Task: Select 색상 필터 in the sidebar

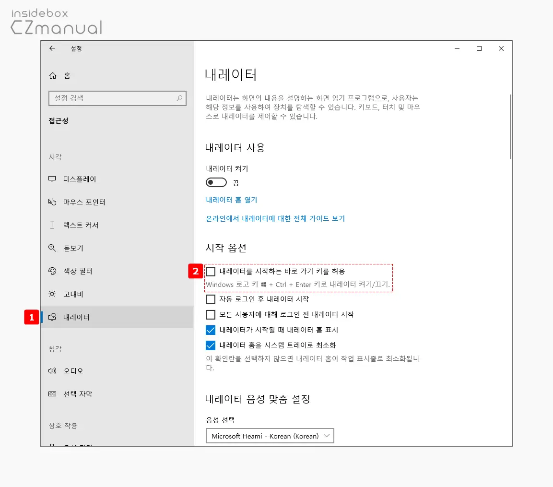Action: (117, 271)
